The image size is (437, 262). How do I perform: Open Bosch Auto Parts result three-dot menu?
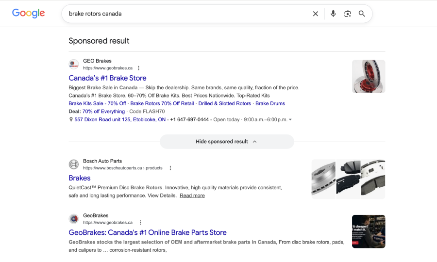(170, 168)
